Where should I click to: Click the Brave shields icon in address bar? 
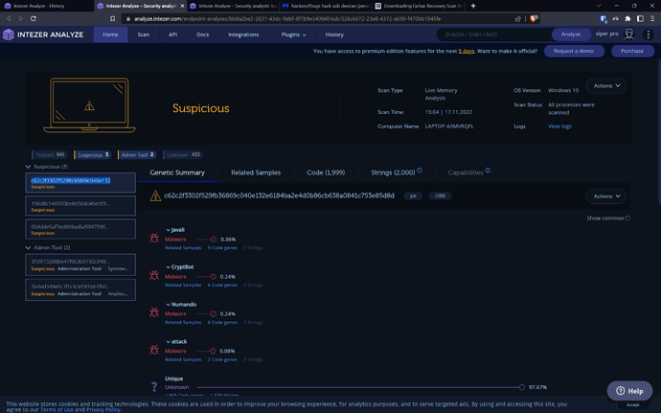535,18
